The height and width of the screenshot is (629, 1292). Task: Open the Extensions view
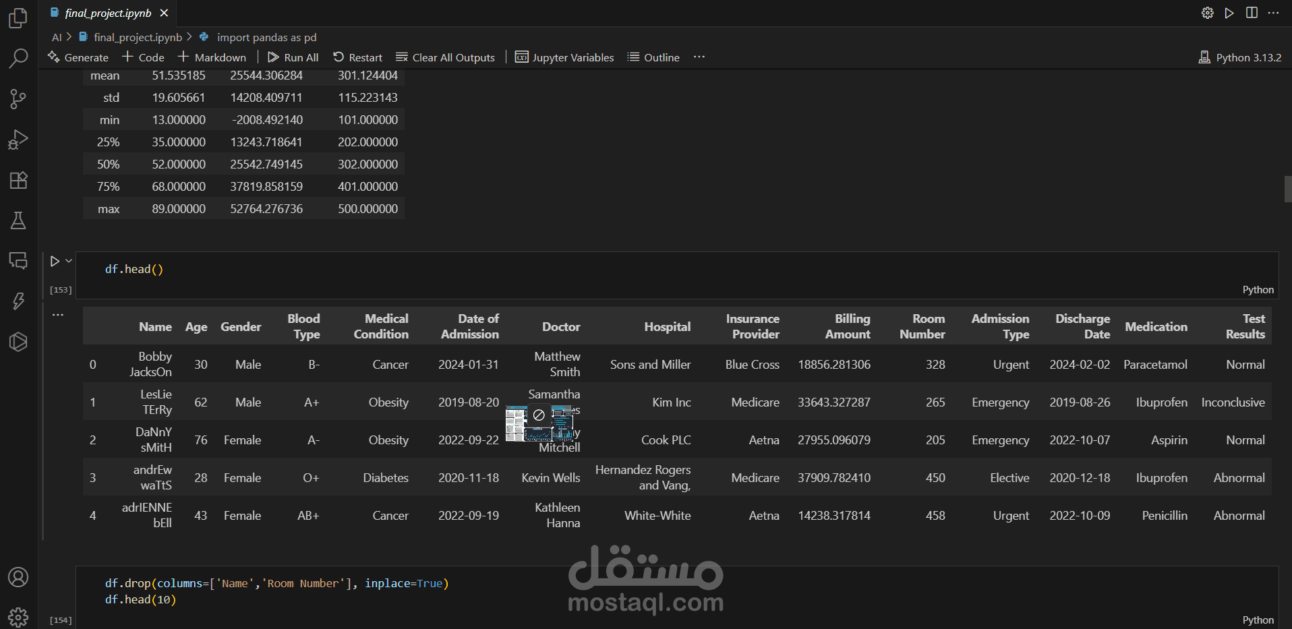18,180
